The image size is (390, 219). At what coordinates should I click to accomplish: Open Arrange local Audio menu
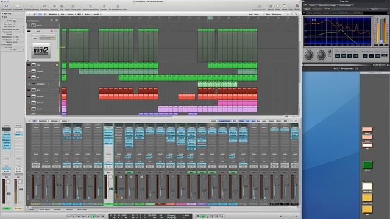point(87,14)
